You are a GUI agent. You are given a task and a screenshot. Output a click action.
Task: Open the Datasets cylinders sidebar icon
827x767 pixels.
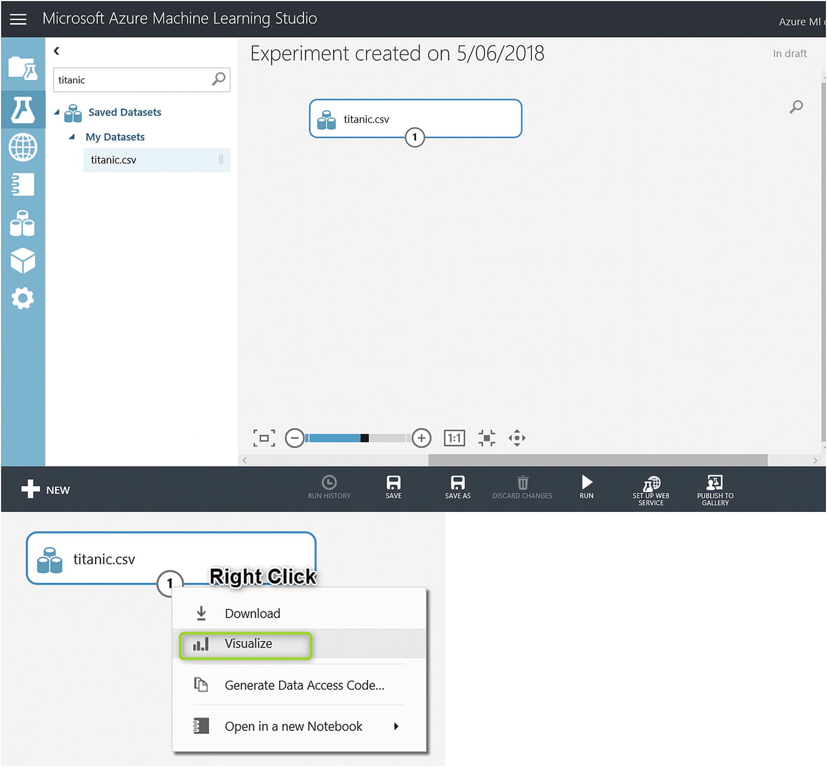click(x=23, y=223)
